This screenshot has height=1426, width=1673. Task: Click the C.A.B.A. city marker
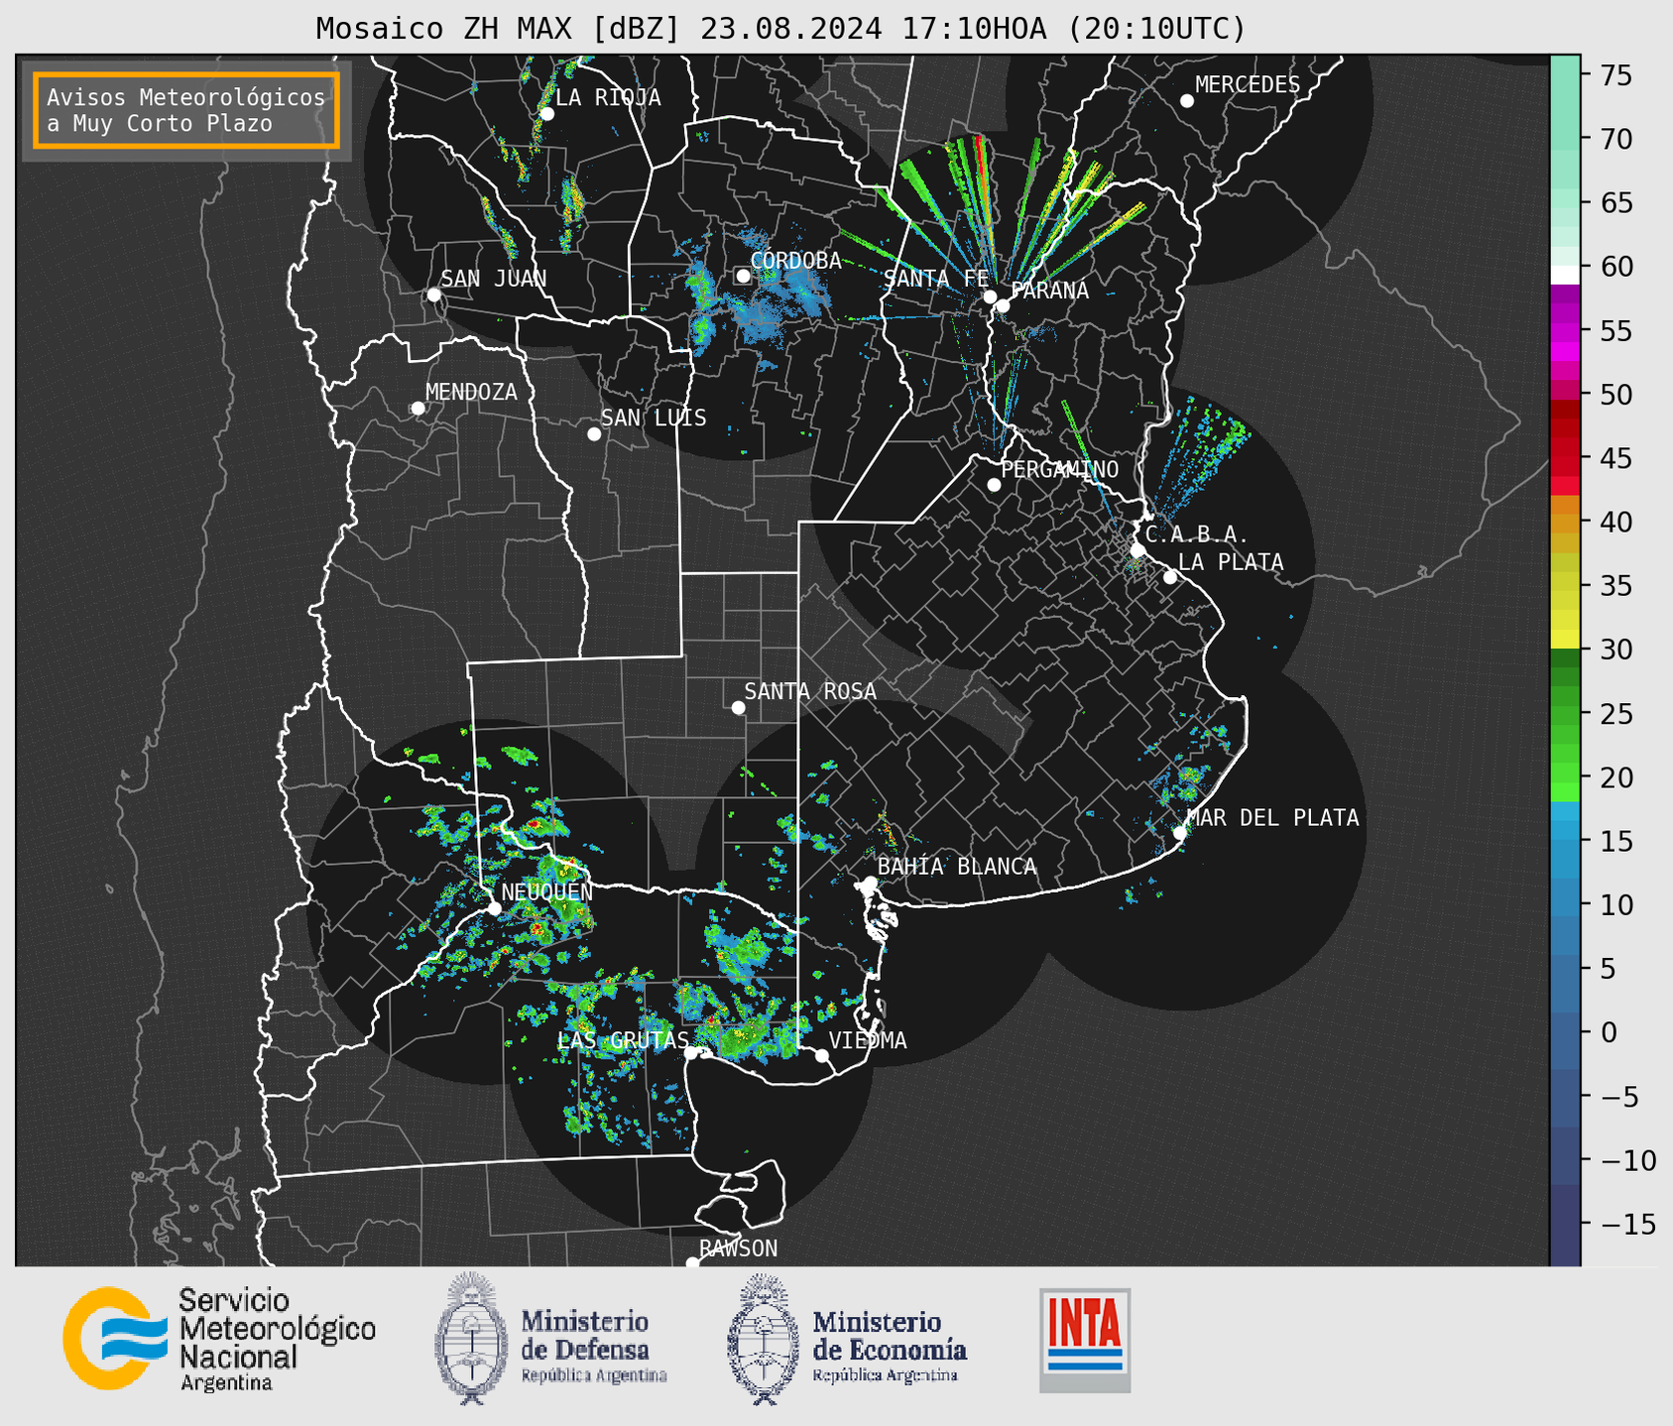coord(1138,550)
